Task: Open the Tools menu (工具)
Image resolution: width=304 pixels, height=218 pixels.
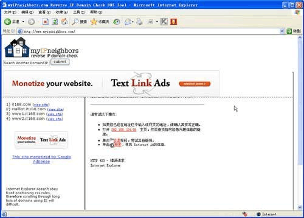Action: 79,12
